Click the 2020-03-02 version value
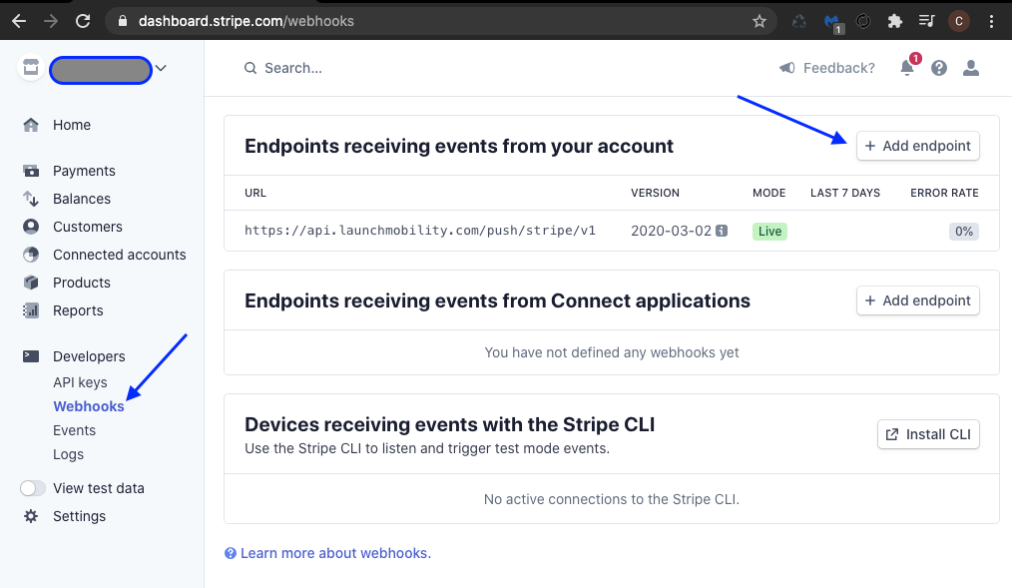Image resolution: width=1012 pixels, height=588 pixels. tap(671, 231)
